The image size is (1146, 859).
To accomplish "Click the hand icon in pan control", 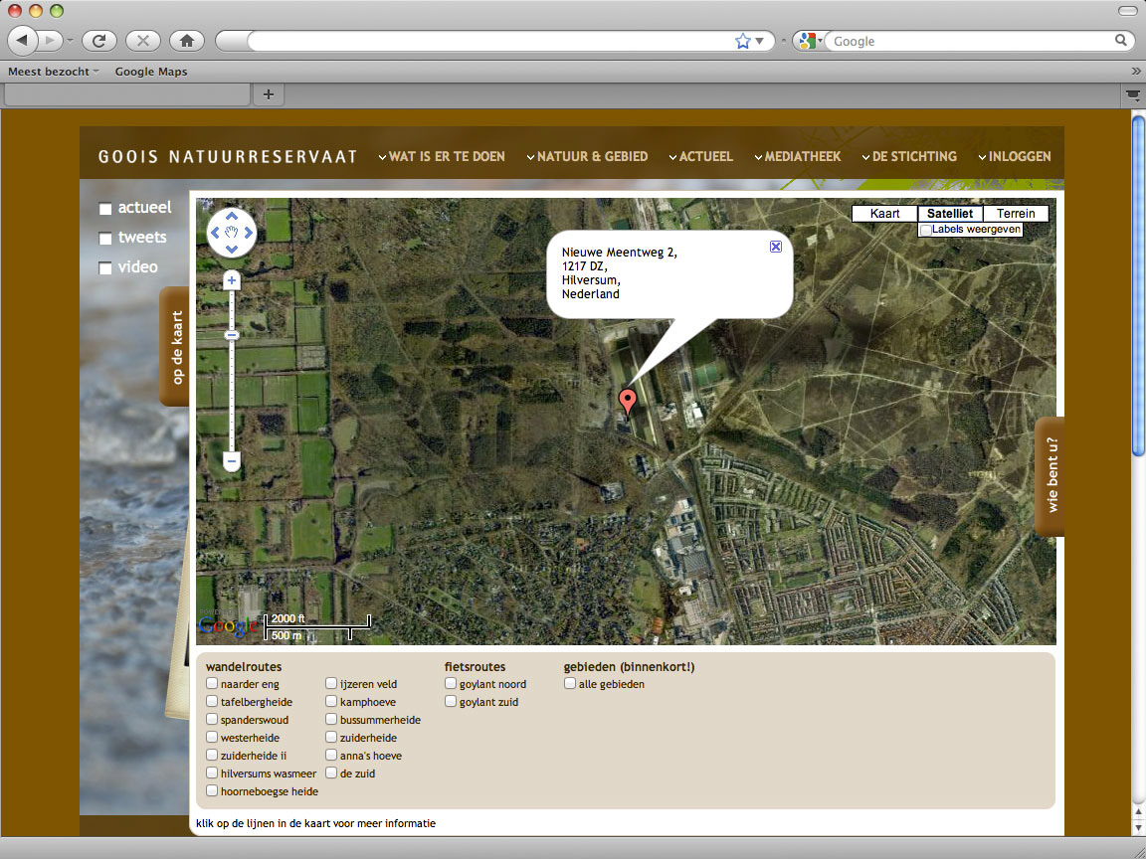I will tap(232, 233).
